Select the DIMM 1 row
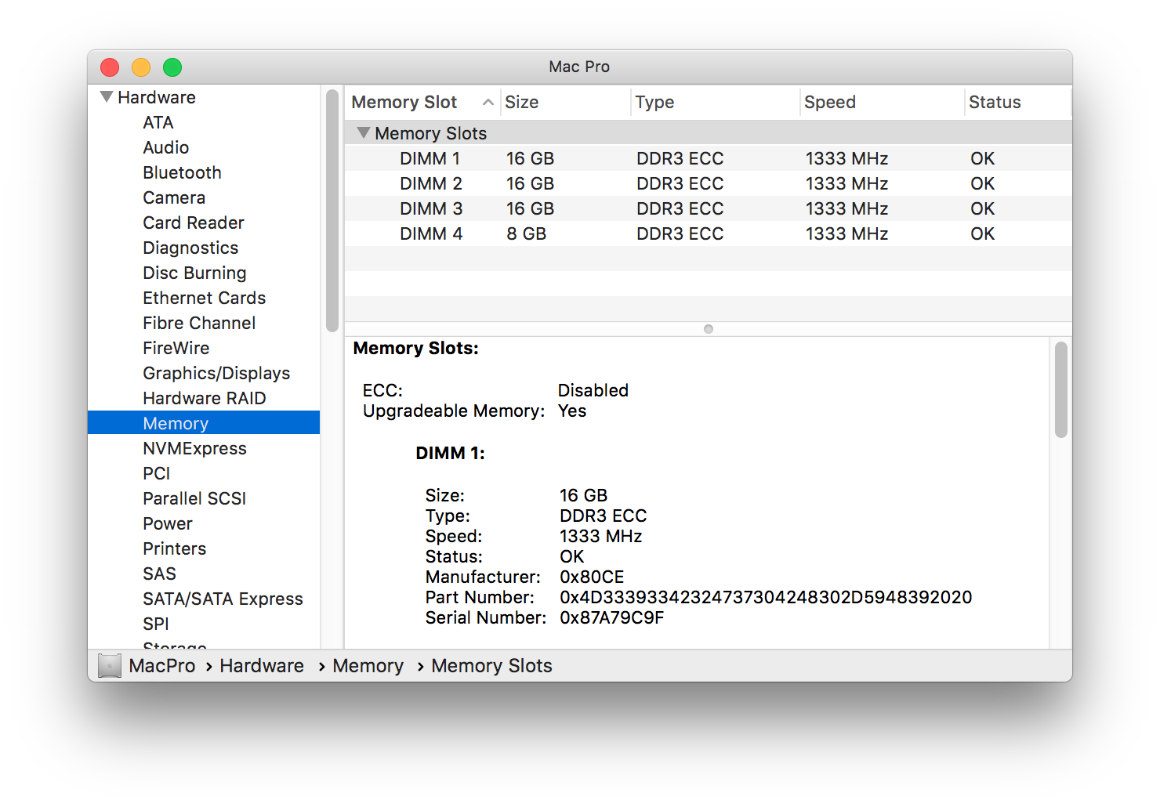The width and height of the screenshot is (1160, 807). [x=709, y=158]
